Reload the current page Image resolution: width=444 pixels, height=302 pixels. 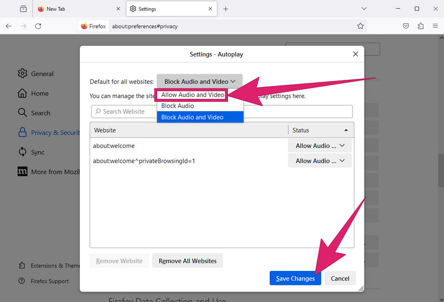[38, 26]
